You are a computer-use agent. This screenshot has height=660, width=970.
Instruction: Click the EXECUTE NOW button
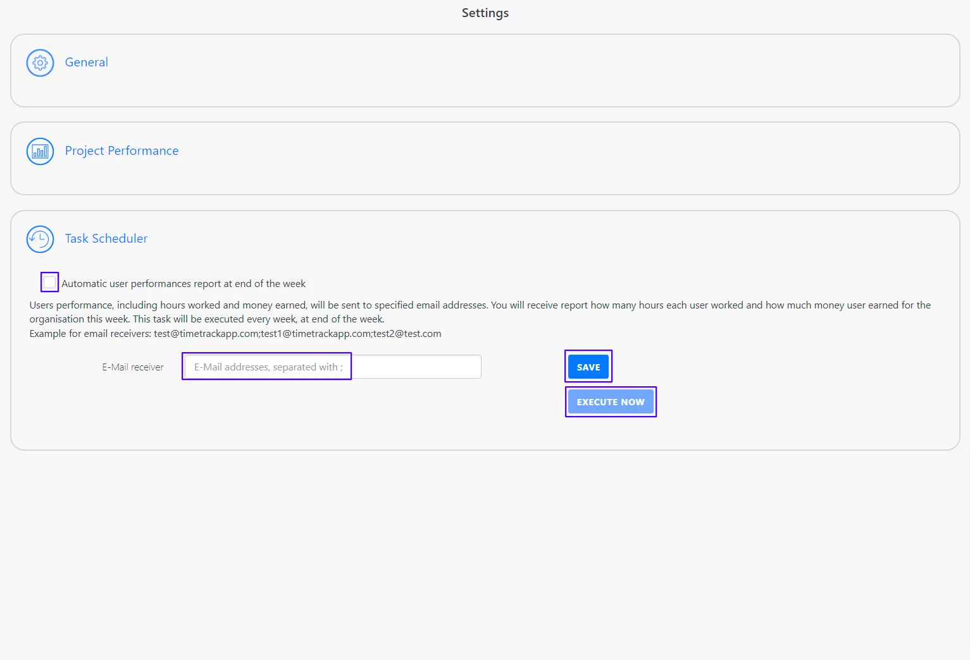click(x=610, y=401)
